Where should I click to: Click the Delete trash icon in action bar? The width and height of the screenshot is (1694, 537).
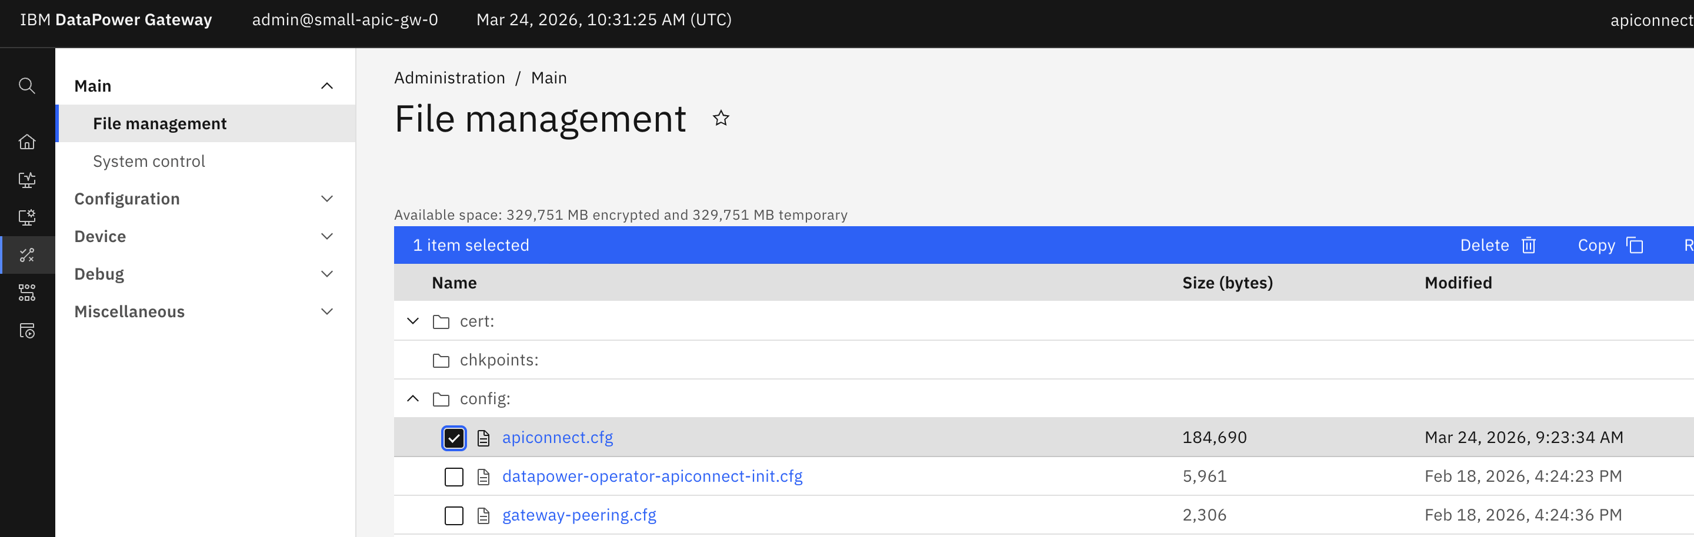(1528, 245)
